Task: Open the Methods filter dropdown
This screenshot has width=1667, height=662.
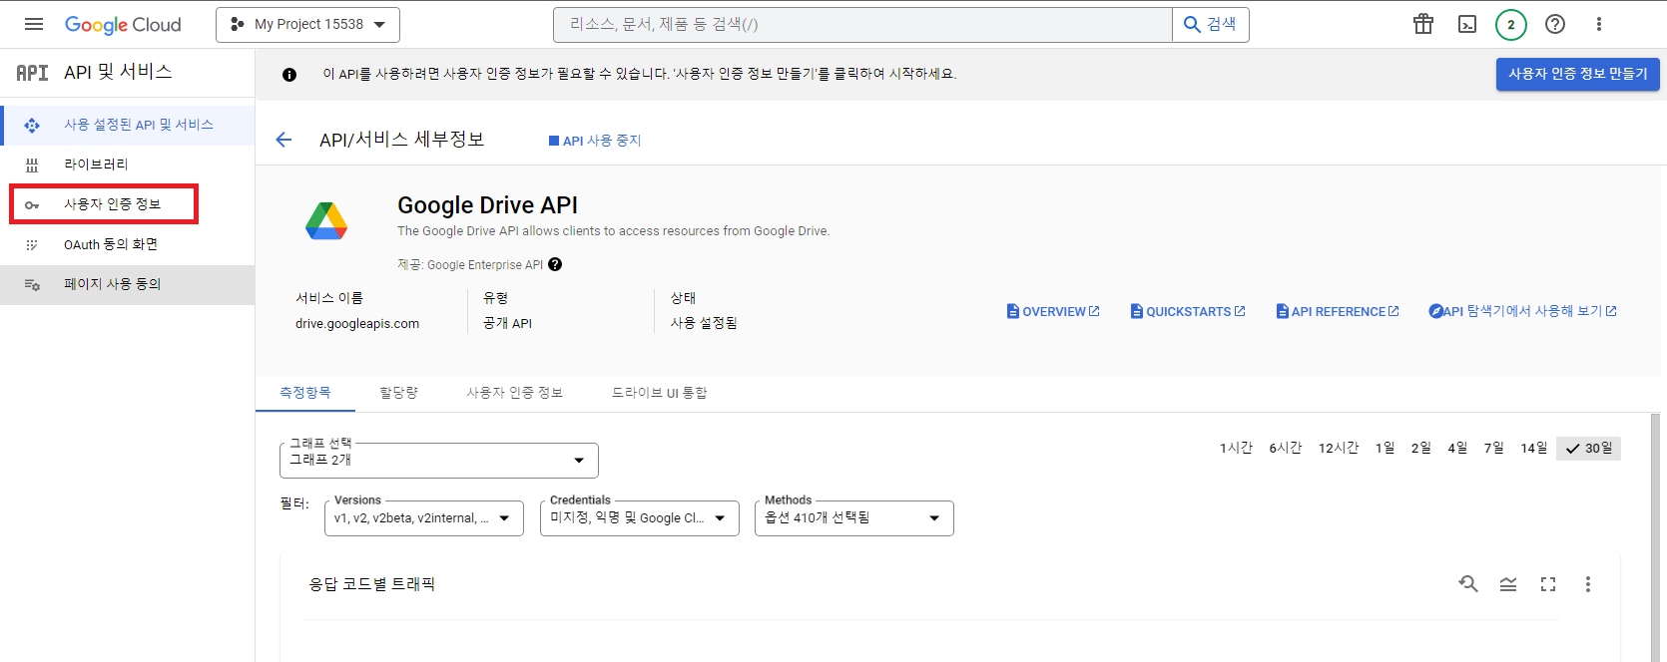Action: click(854, 517)
